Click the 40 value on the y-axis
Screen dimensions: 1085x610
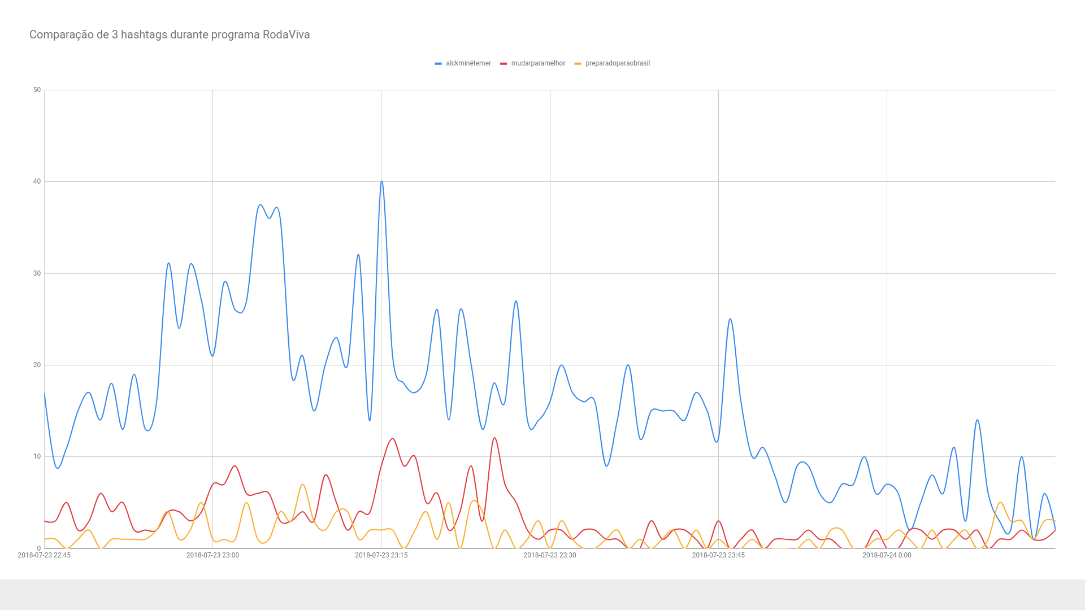click(x=37, y=181)
